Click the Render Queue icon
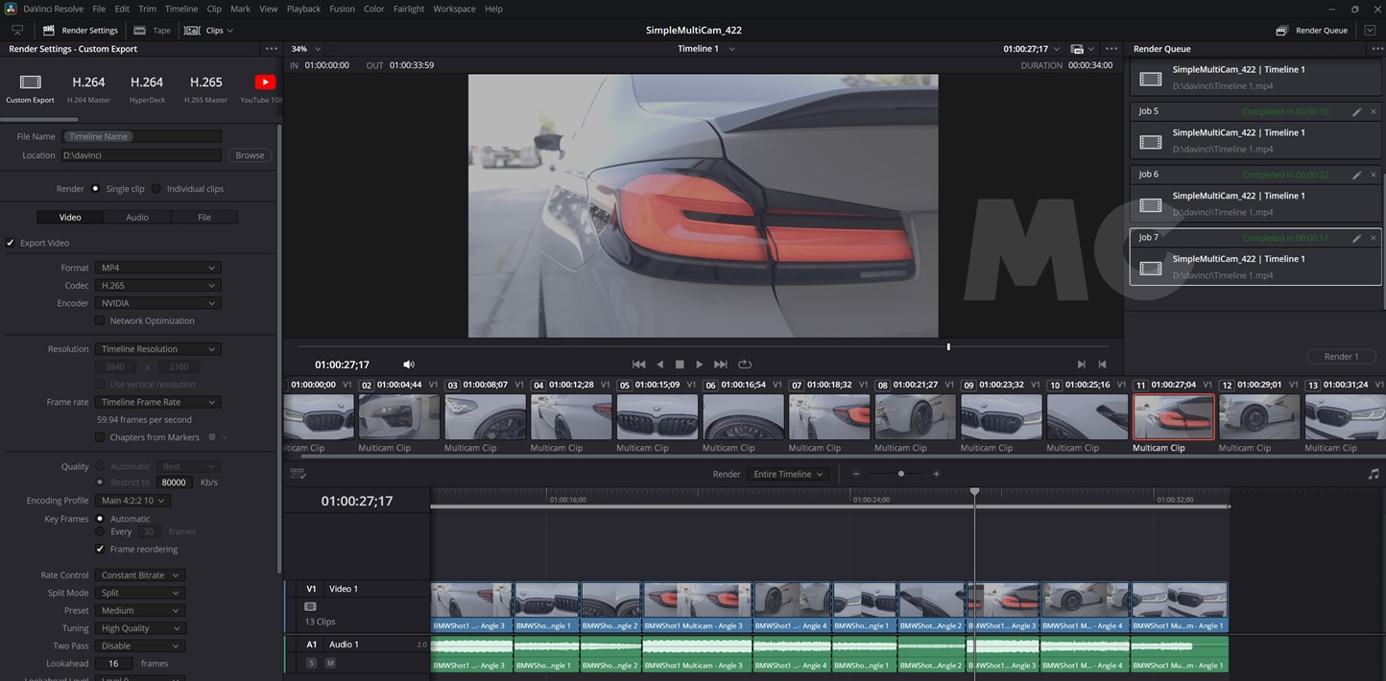 tap(1280, 30)
